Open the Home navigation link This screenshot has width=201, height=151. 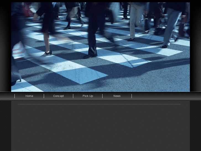29,96
